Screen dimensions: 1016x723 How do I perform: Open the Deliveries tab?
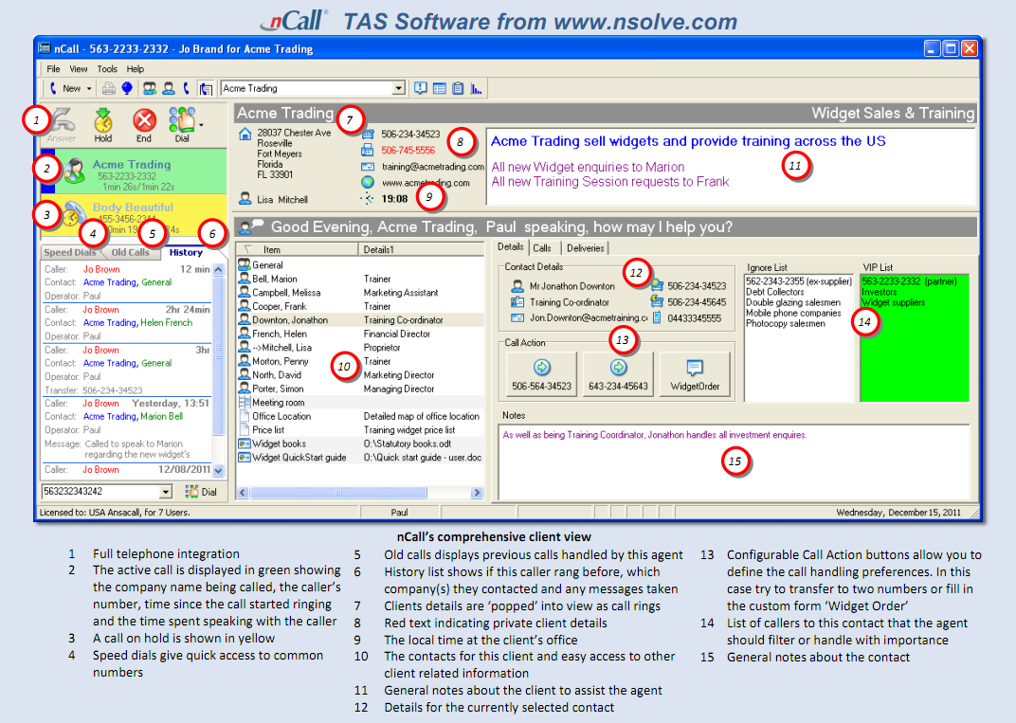[585, 248]
